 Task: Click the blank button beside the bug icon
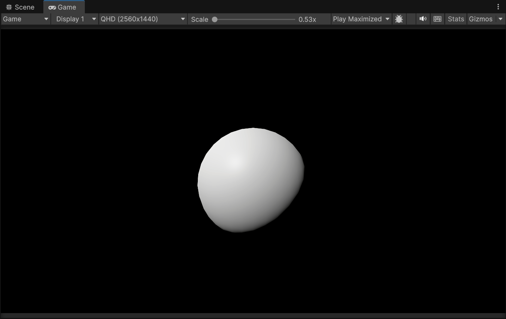pos(411,19)
